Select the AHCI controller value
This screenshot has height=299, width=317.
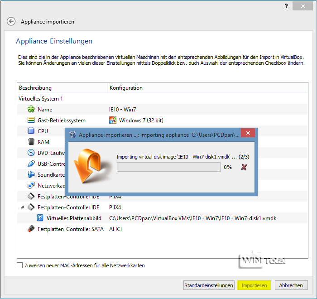coord(115,229)
